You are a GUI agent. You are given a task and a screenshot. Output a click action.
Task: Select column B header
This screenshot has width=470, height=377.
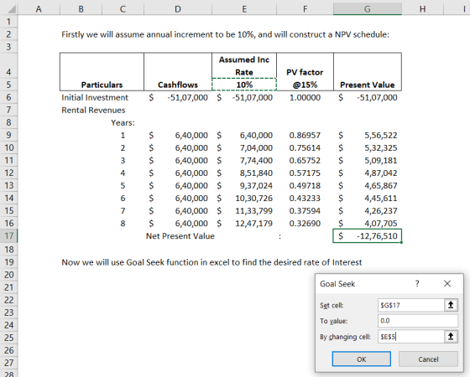[x=81, y=9]
